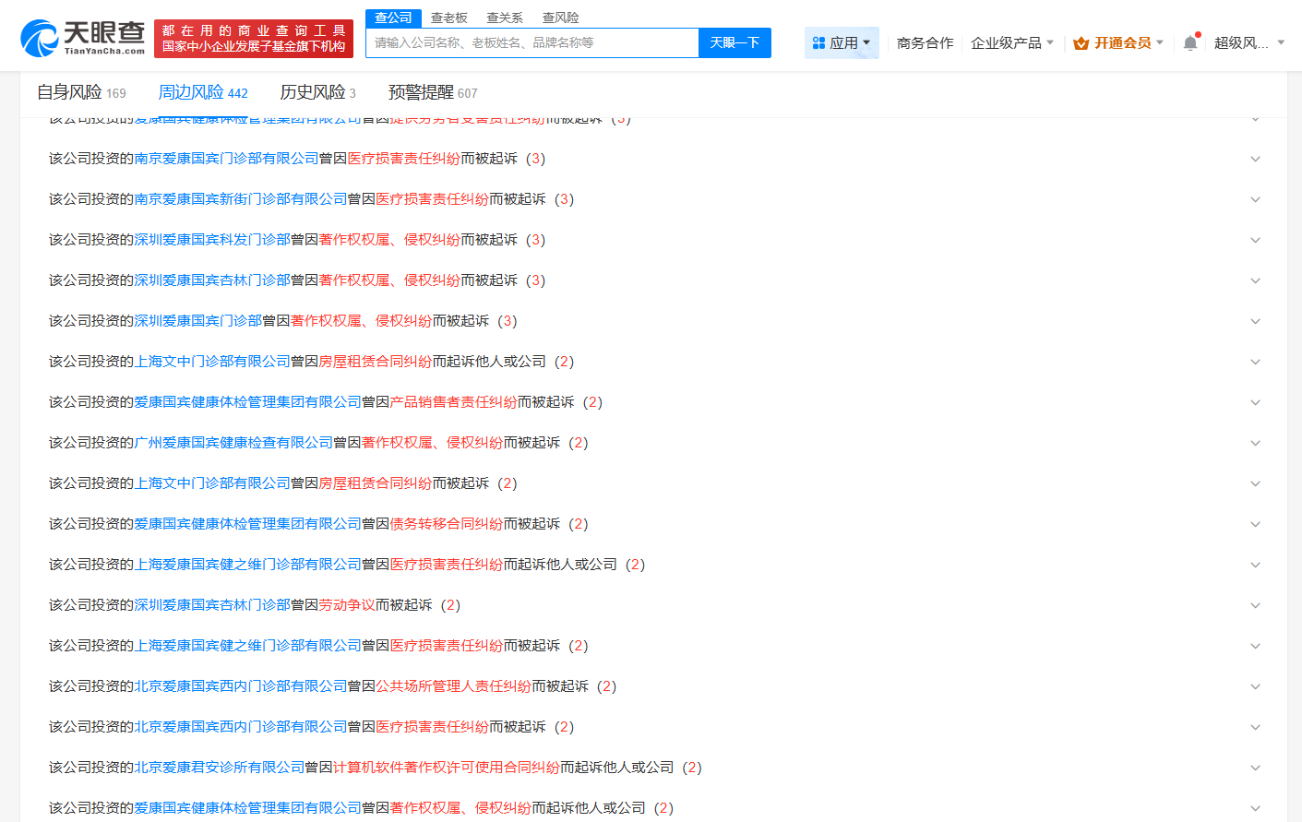Click the Tianyancha logo
Viewport: 1302px width, 822px height.
tap(82, 38)
